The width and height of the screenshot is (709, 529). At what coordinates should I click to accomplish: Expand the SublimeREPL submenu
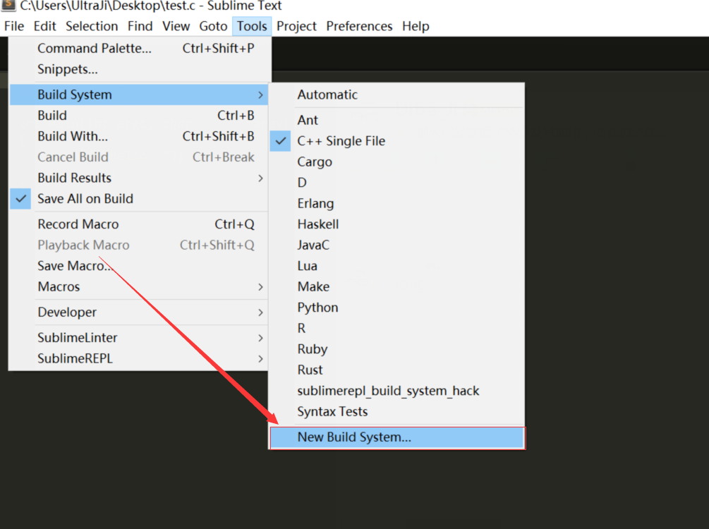139,358
